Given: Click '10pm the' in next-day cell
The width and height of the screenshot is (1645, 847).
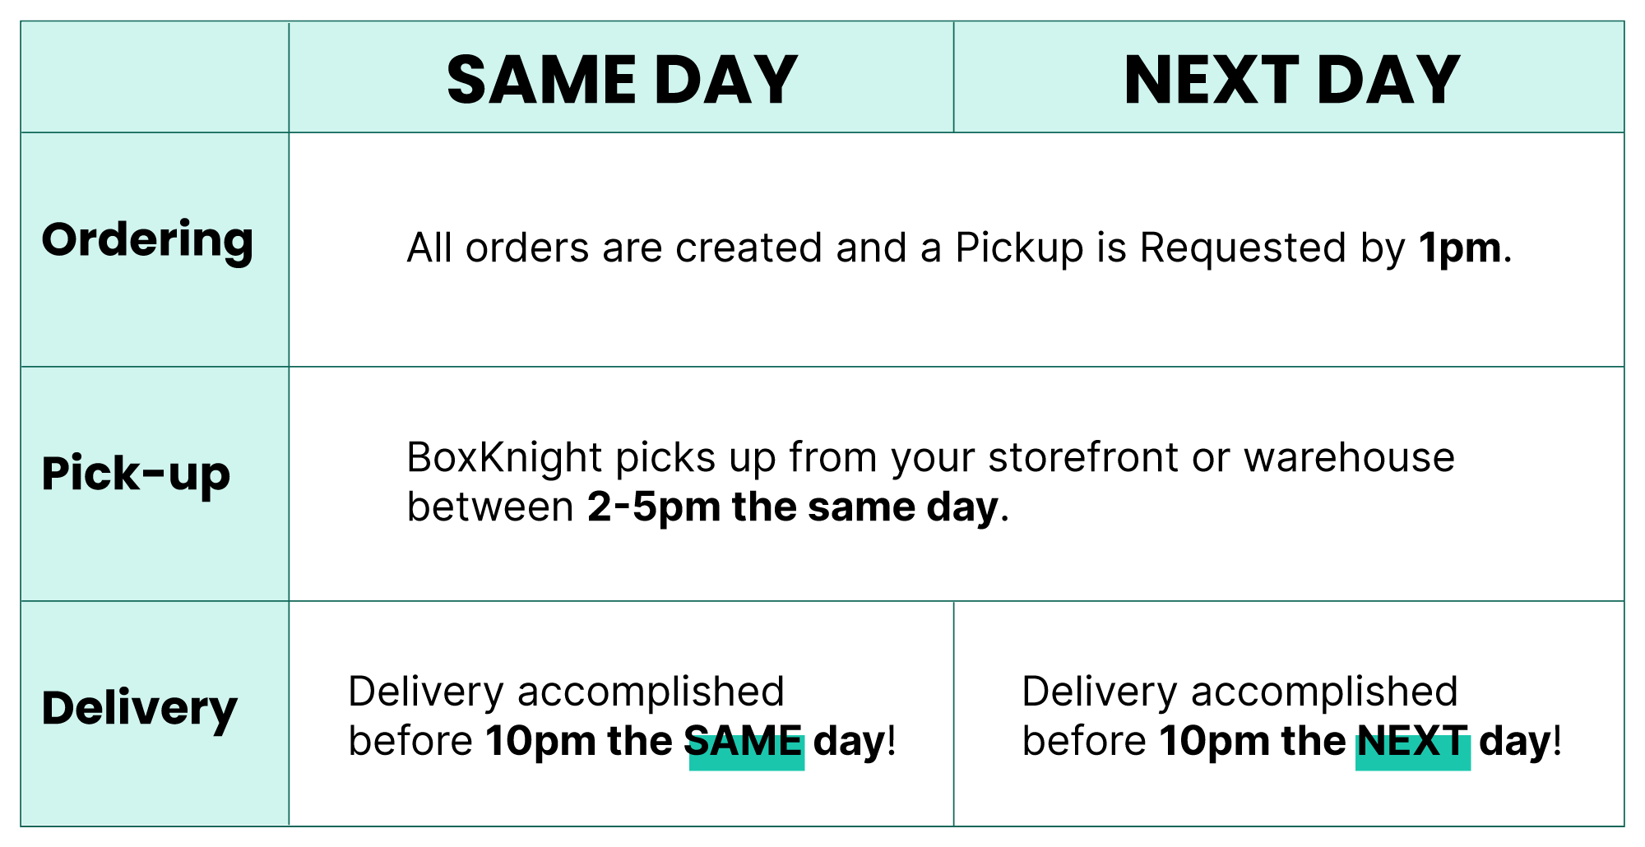Looking at the screenshot, I should pos(1253,741).
